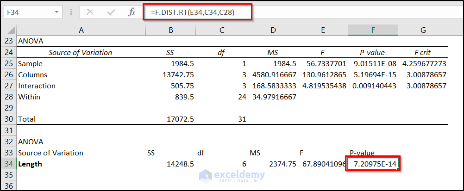The height and width of the screenshot is (191, 464).
Task: Click the formula bar containing =F.DIST.RT formula
Action: [198, 12]
